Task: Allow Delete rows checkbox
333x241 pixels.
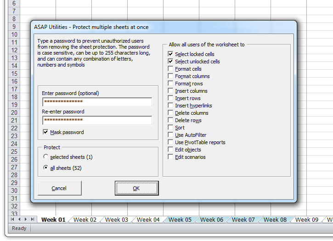Action: point(170,120)
